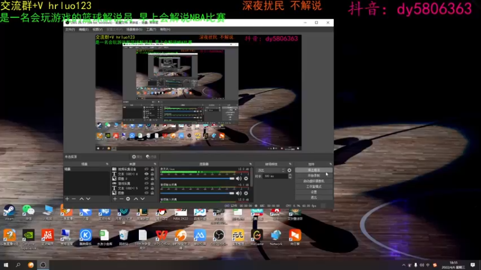Move scene up in scenes panel
The height and width of the screenshot is (270, 481).
coord(82,199)
